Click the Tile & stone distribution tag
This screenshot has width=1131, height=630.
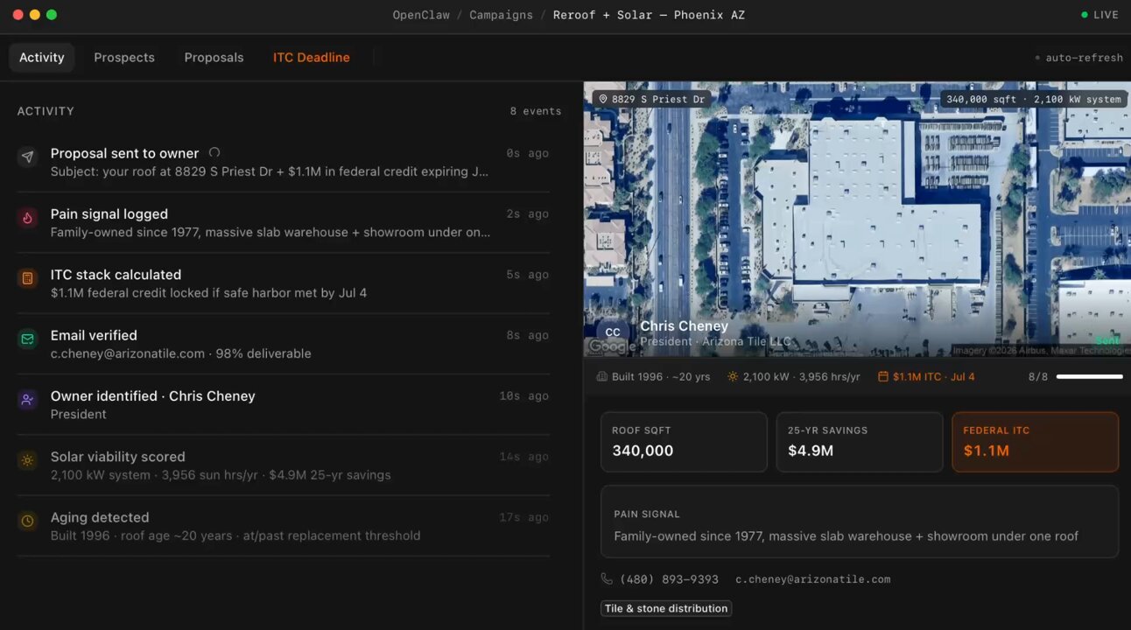666,608
